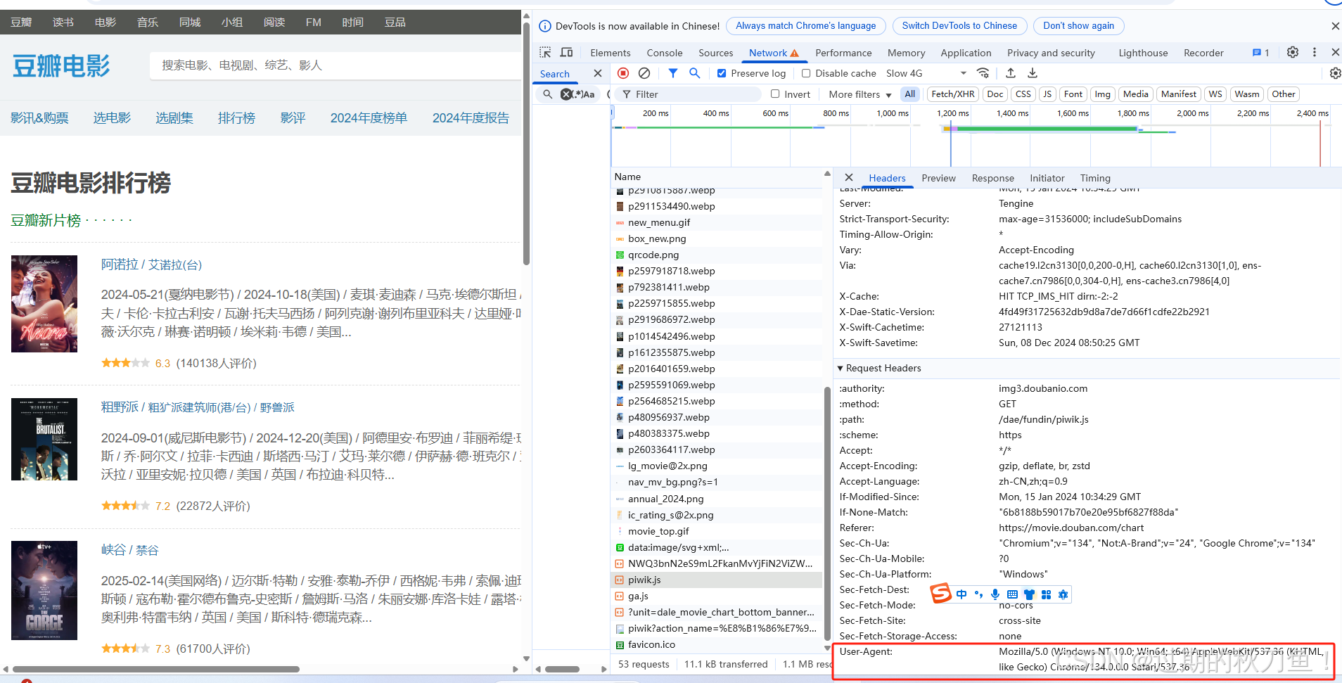Image resolution: width=1342 pixels, height=683 pixels.
Task: Toggle the device toolbar icon
Action: coord(566,53)
